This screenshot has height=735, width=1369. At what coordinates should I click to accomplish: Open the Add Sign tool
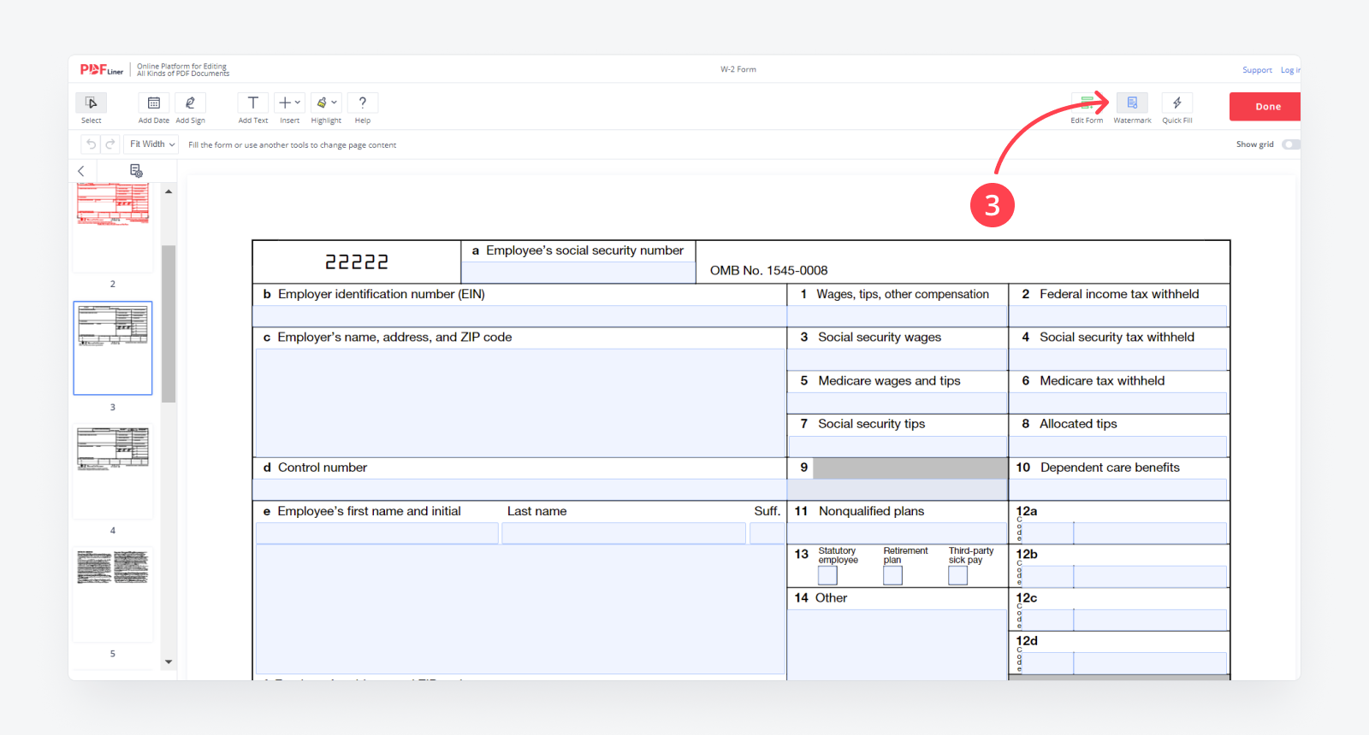[190, 103]
